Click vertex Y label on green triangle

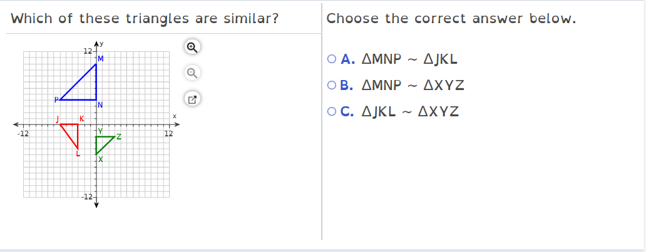tap(100, 131)
